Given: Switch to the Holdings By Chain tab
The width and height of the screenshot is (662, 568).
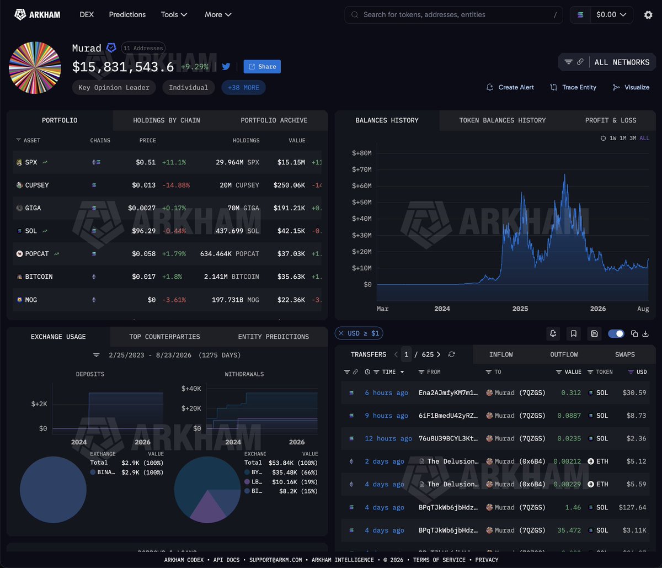Looking at the screenshot, I should [167, 120].
